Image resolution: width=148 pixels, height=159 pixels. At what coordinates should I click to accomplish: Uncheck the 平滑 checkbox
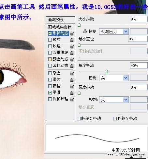coord(50,92)
